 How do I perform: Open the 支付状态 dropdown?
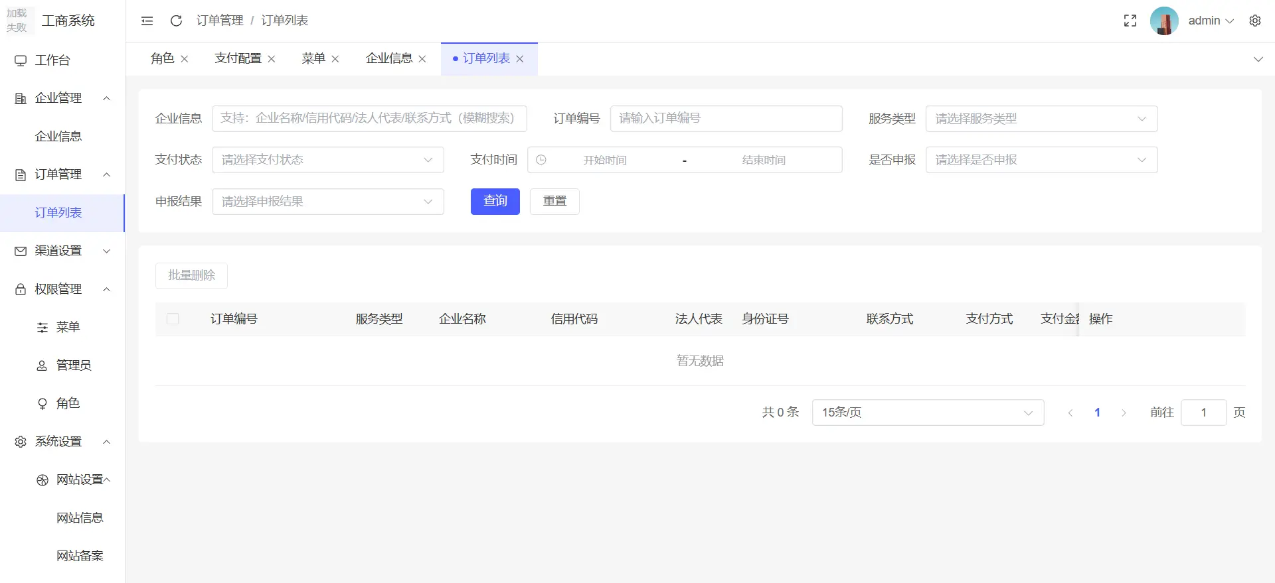(x=327, y=160)
